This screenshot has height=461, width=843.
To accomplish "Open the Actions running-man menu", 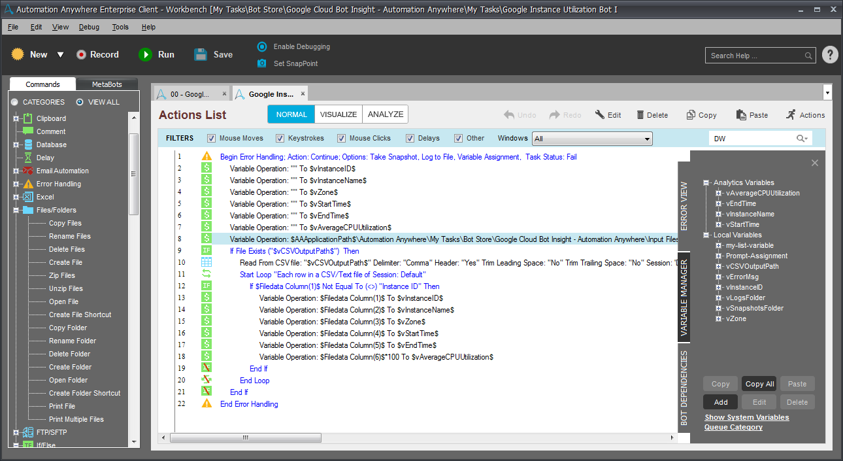I will pyautogui.click(x=791, y=115).
